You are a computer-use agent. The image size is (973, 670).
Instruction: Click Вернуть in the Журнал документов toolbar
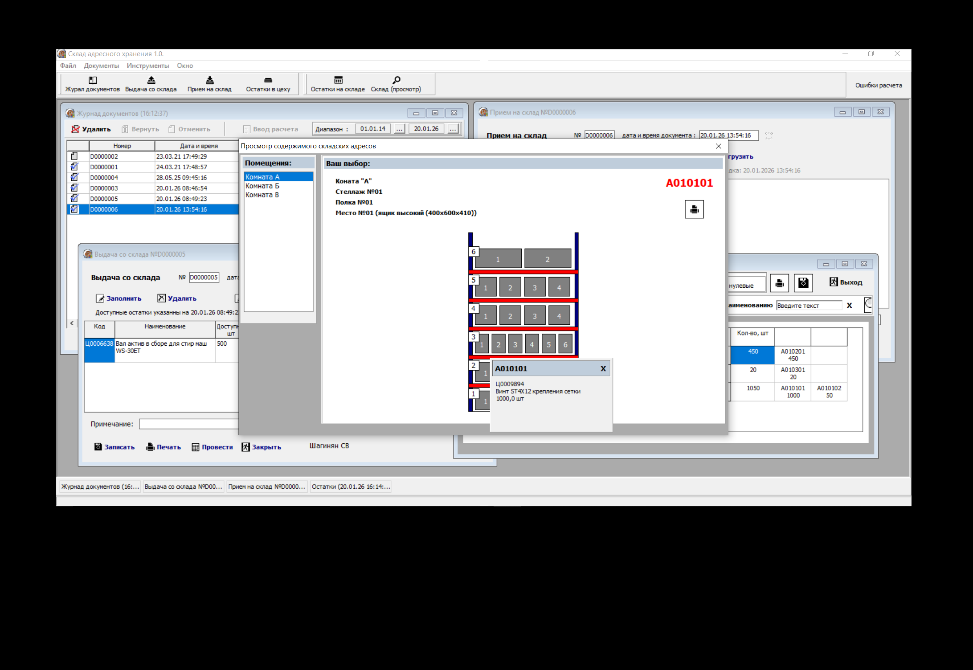click(x=140, y=129)
